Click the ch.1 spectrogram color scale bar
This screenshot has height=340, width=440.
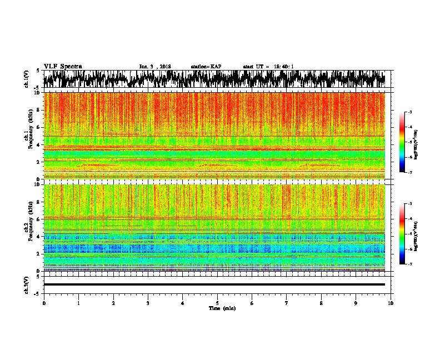point(402,142)
